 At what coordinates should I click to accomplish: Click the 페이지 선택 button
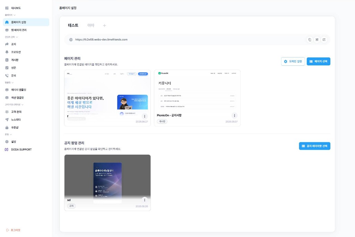[x=318, y=62]
